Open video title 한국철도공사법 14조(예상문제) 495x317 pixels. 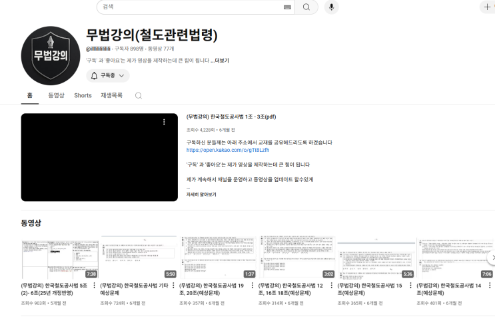tap(448, 289)
